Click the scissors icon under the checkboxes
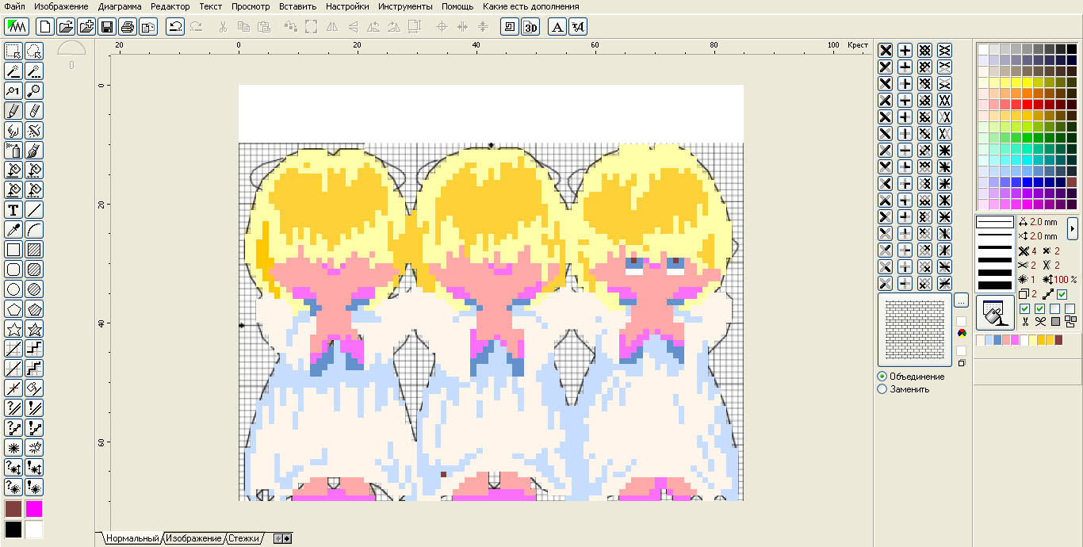This screenshot has height=547, width=1083. (x=1025, y=321)
